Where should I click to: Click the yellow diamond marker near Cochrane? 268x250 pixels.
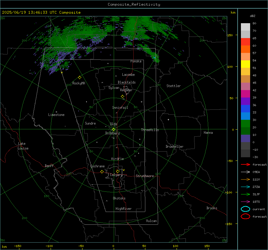coord(102,172)
